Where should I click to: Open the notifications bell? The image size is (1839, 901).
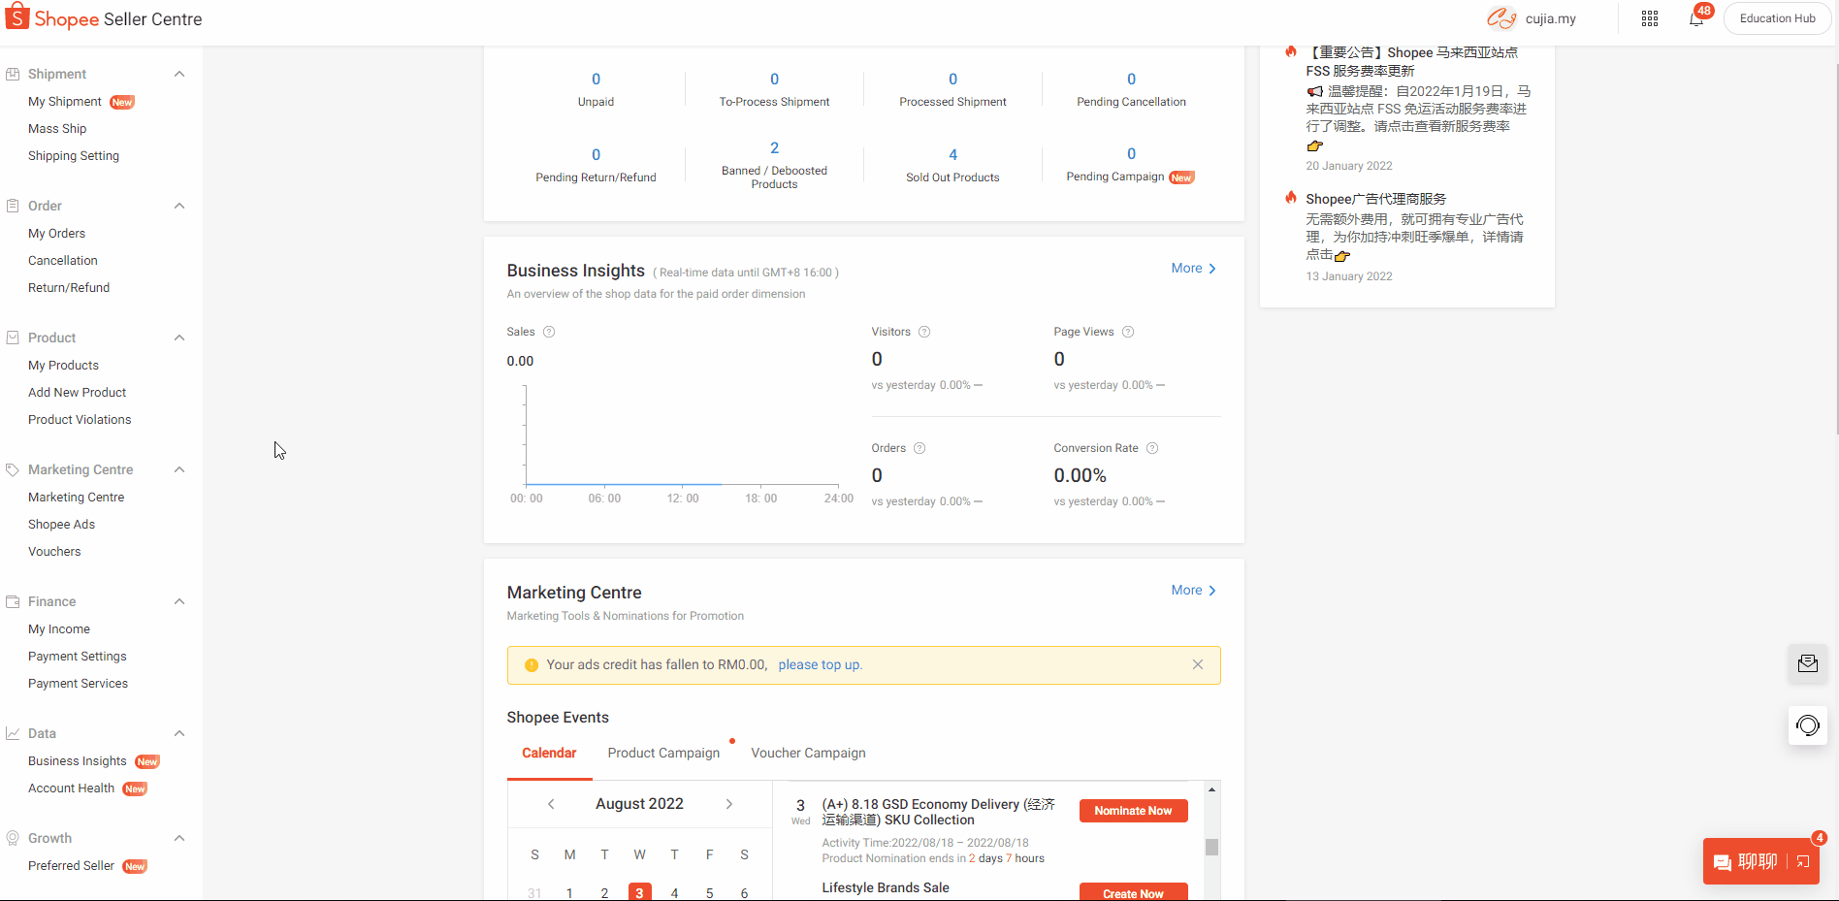1695,18
